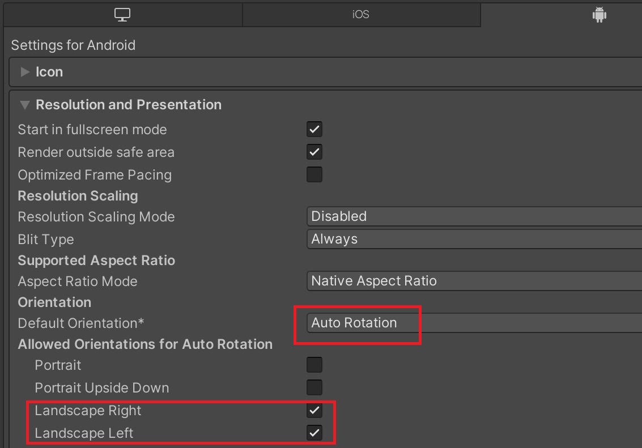Click the Allowed Orientations for Auto Rotation heading
Screen dimensions: 642x448
pos(146,344)
